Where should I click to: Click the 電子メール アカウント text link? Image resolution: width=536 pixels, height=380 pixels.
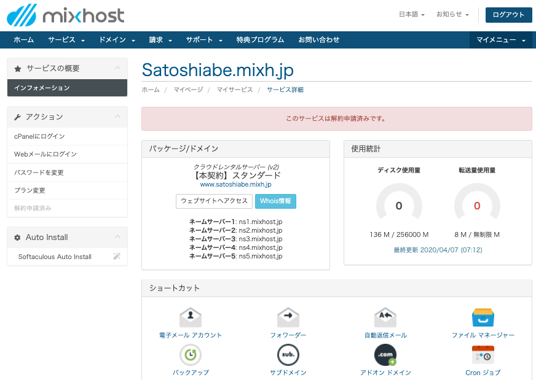191,335
